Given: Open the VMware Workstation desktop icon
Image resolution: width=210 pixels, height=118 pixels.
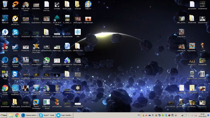Looking at the screenshot, I should pos(36,104).
